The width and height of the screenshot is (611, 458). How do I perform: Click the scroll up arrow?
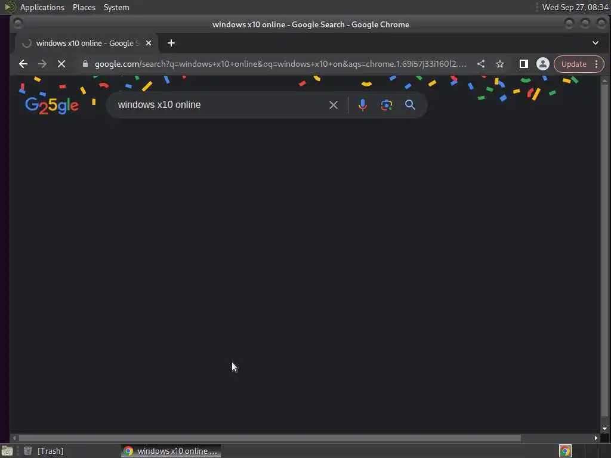pos(604,81)
